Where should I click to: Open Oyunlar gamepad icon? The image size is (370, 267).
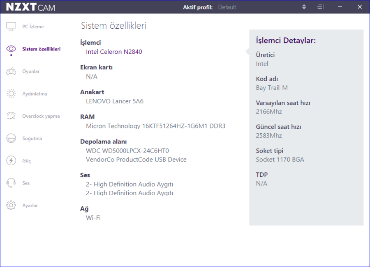[11, 71]
